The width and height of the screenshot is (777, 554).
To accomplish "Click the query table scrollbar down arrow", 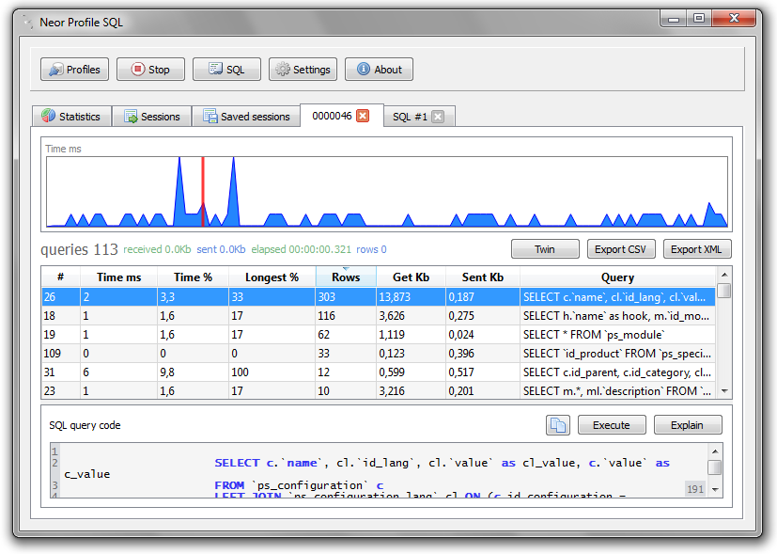I will [x=724, y=391].
